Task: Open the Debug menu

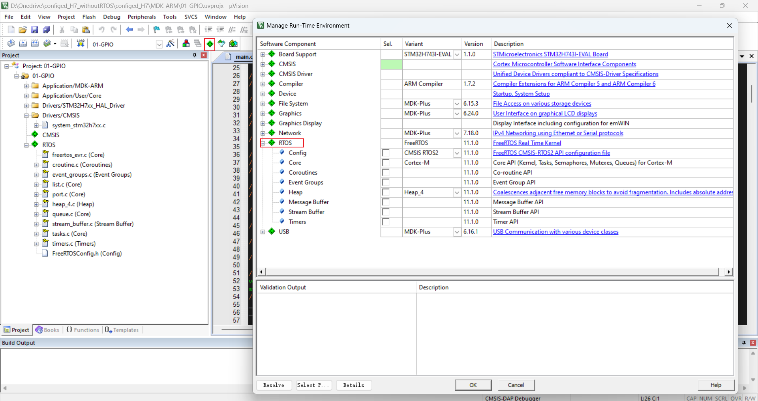Action: tap(112, 17)
